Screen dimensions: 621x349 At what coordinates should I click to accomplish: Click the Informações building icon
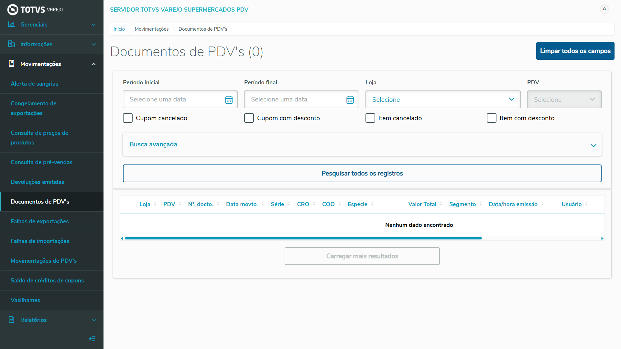[x=11, y=44]
